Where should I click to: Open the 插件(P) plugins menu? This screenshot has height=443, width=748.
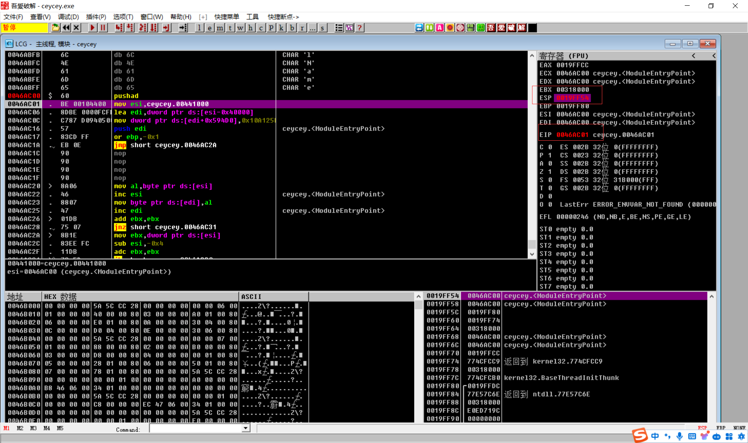tap(96, 17)
